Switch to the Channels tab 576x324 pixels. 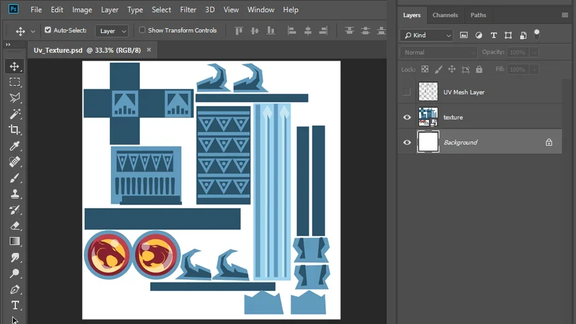pyautogui.click(x=445, y=15)
